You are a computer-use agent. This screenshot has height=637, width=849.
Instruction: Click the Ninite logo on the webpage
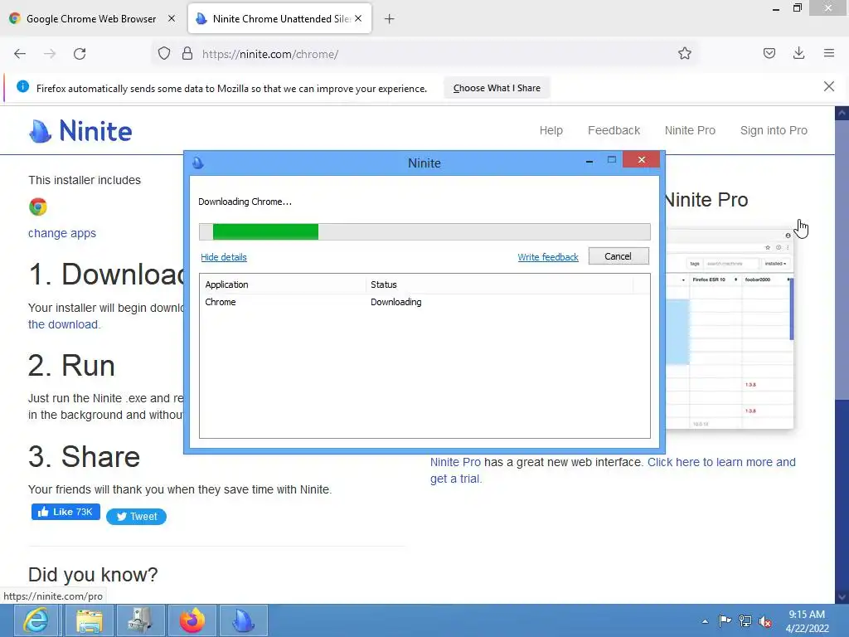pos(80,130)
